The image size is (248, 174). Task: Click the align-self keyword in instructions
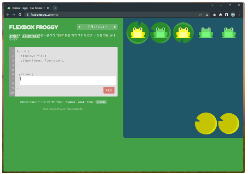tap(31, 36)
